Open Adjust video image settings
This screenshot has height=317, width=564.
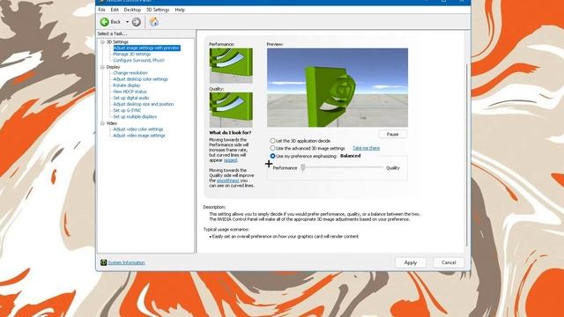coord(139,136)
